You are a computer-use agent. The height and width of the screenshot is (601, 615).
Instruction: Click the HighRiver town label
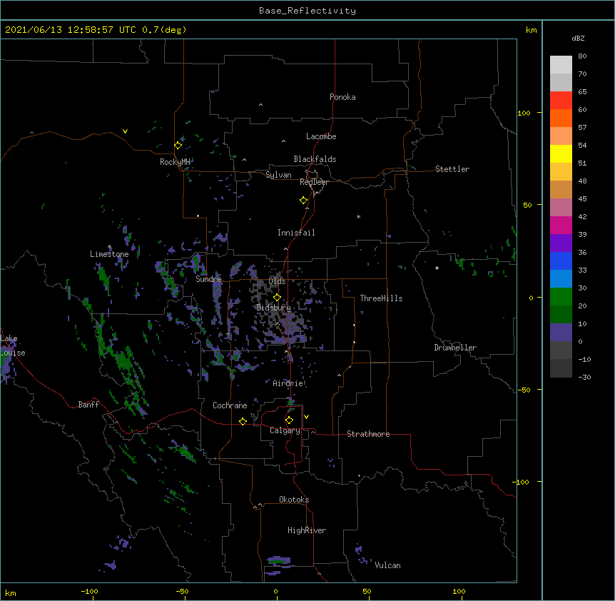tap(307, 530)
